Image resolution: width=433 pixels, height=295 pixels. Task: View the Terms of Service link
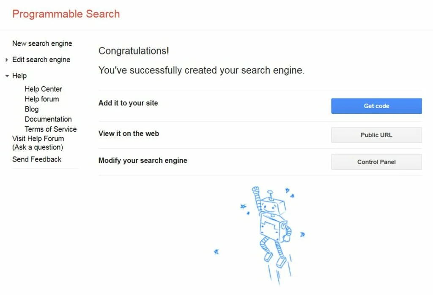50,129
